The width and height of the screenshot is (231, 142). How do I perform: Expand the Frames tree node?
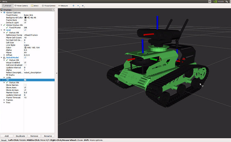tap(4, 100)
